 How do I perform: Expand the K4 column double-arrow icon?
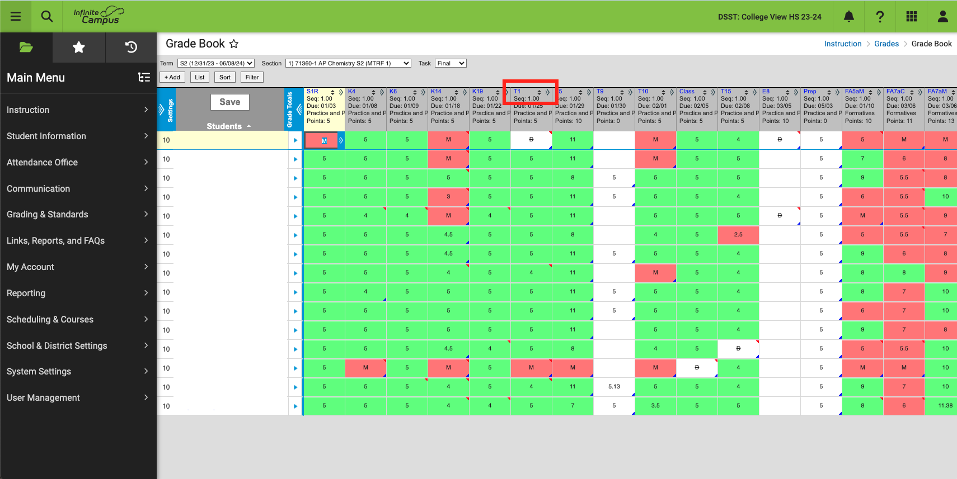coord(382,92)
